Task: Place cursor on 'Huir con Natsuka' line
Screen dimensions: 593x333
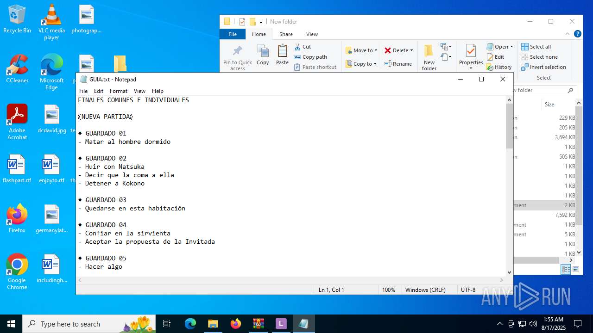Action: click(x=114, y=166)
